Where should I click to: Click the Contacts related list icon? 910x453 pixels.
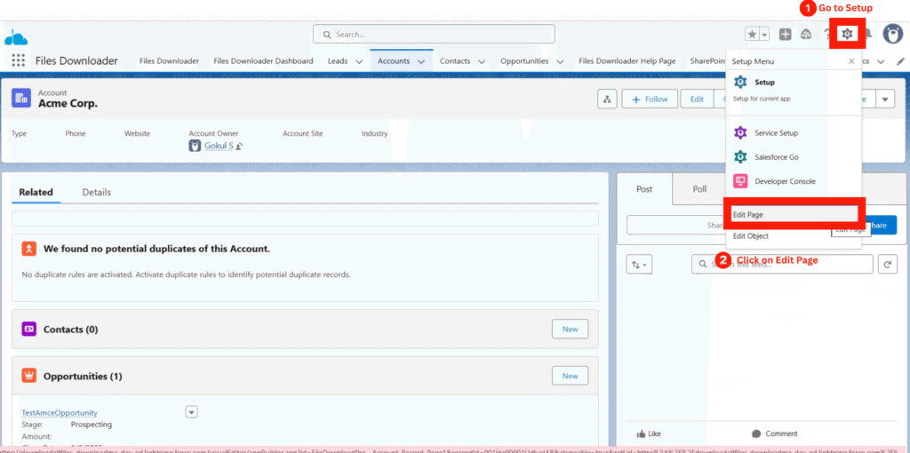coord(29,330)
